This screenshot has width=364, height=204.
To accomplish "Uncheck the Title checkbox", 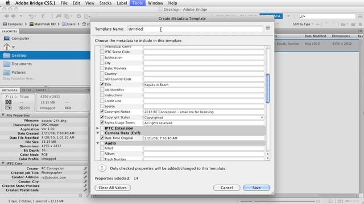I will 102,84.
